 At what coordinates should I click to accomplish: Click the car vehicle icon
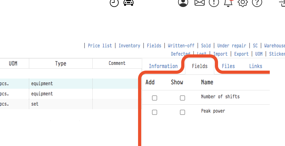click(x=128, y=3)
